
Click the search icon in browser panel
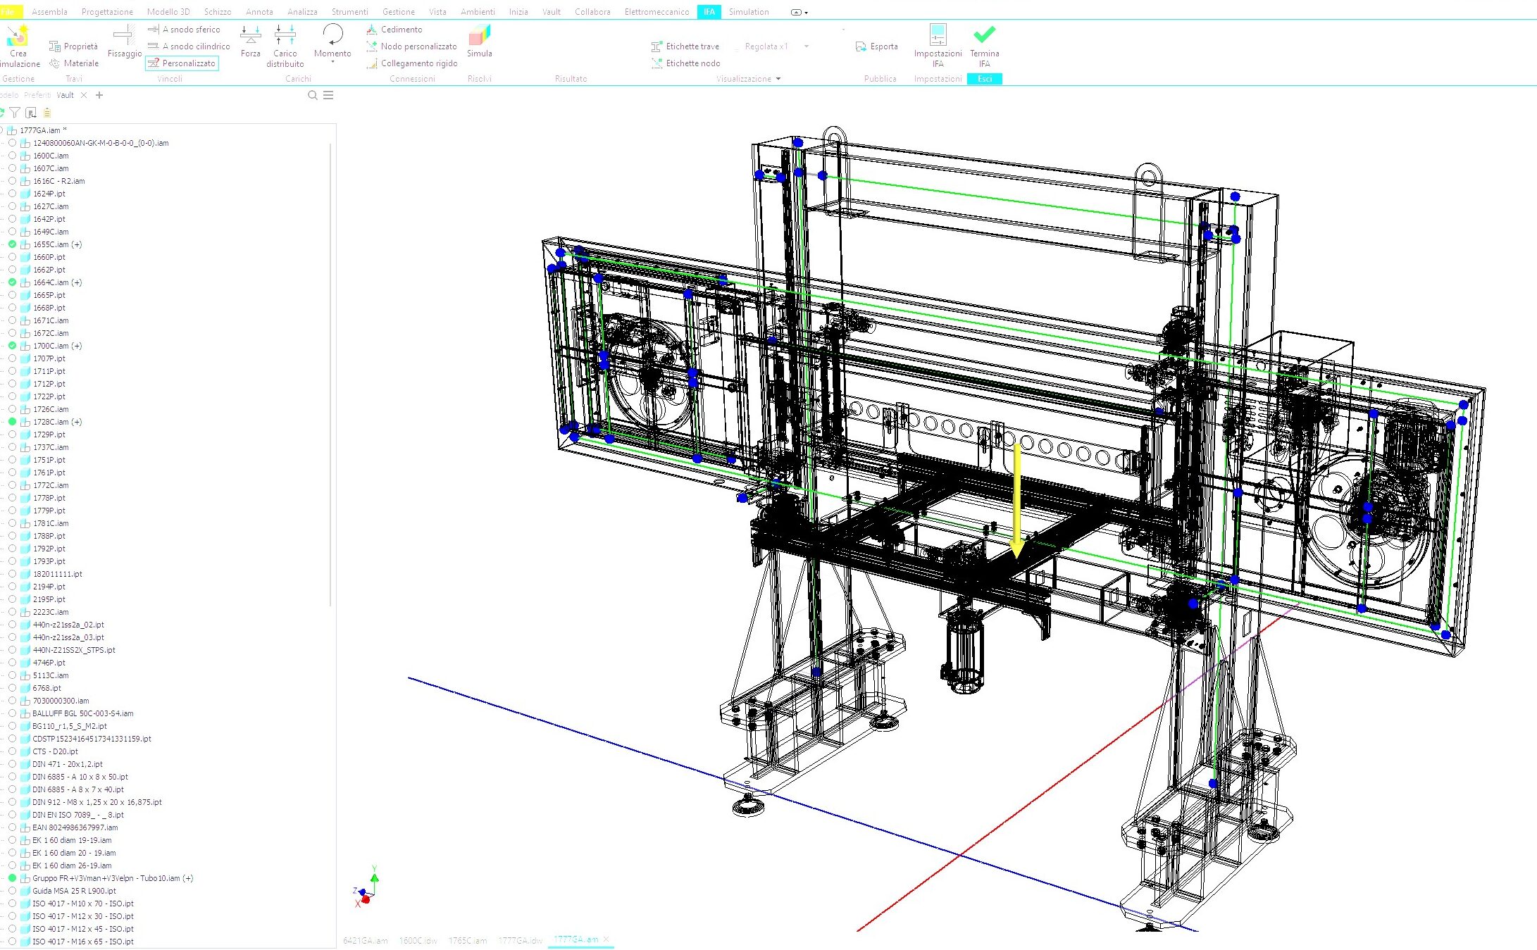point(312,95)
